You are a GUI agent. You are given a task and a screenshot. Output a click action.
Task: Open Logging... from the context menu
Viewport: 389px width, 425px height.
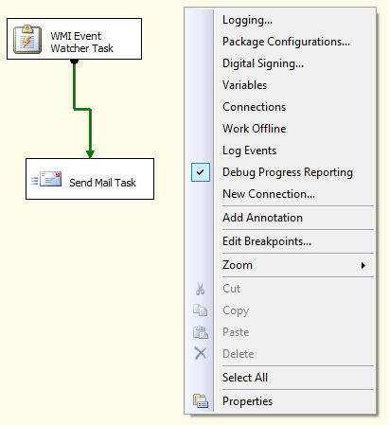click(x=247, y=20)
